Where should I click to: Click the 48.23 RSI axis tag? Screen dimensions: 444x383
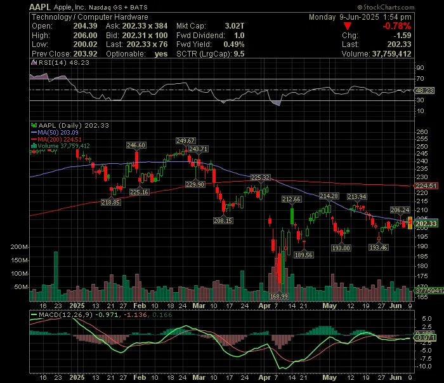[424, 90]
